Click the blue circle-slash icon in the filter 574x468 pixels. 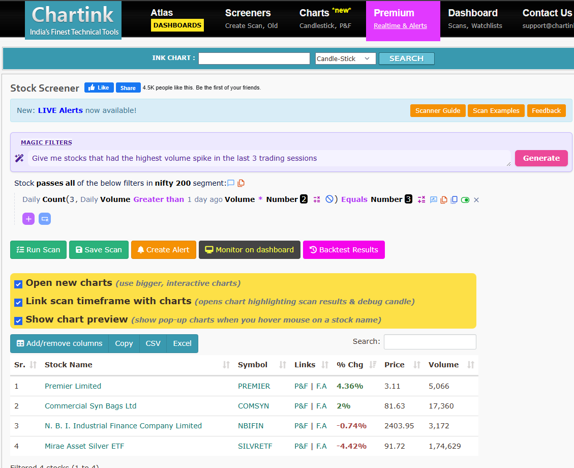[x=329, y=199]
